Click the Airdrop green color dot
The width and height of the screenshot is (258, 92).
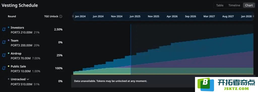pyautogui.click(x=9, y=53)
